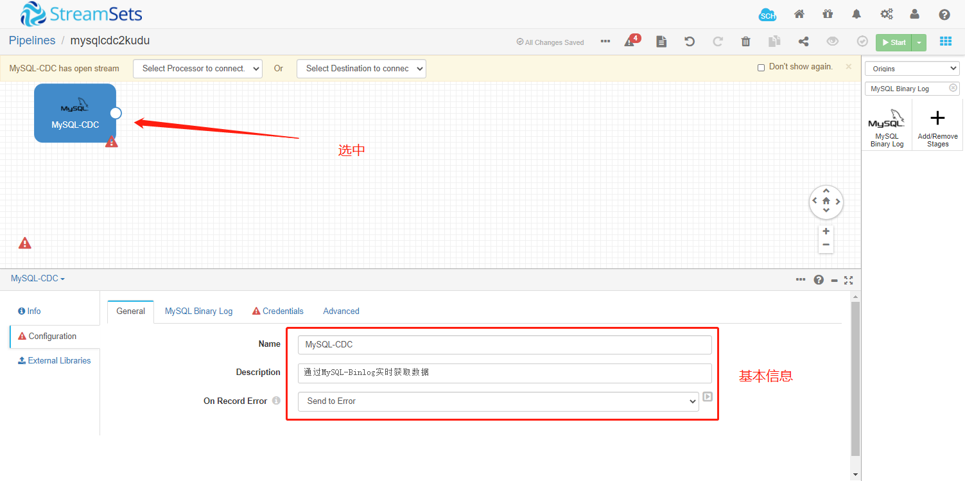
Task: Pan the canvas up with the arrow
Action: click(x=826, y=191)
